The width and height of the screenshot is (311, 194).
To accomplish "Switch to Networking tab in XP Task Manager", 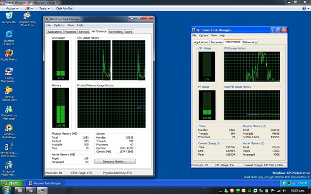I will click(250, 42).
